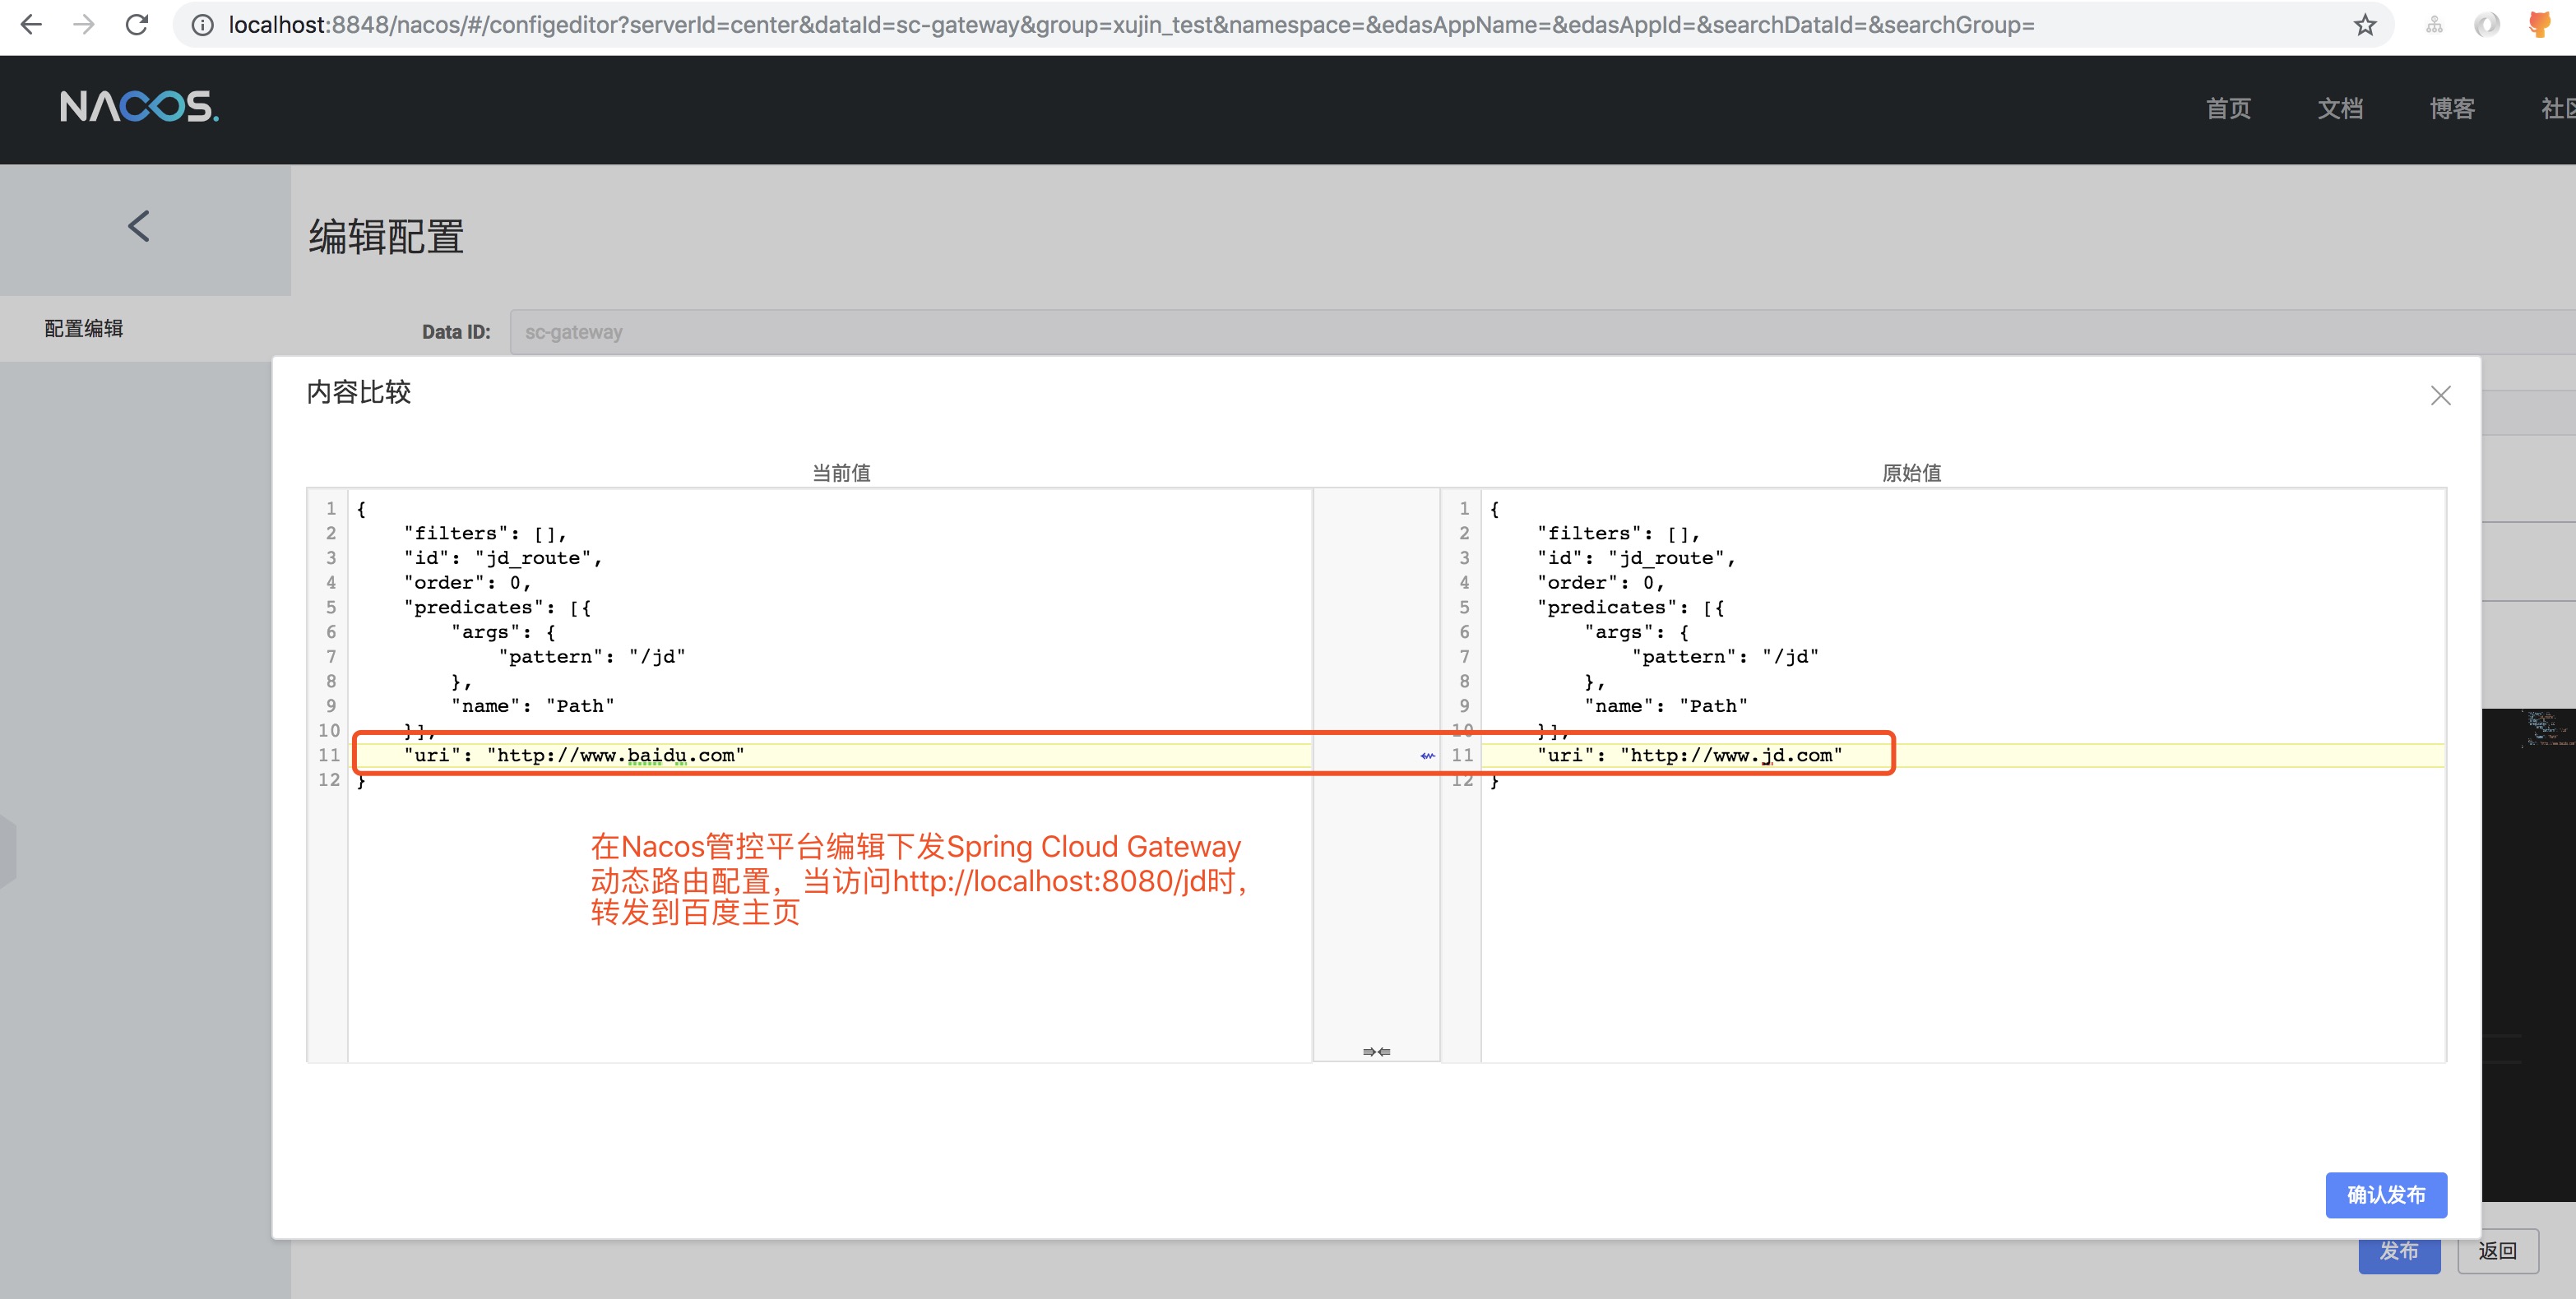Open the 文档 navigation menu item
Image resolution: width=2576 pixels, height=1299 pixels.
tap(2340, 109)
